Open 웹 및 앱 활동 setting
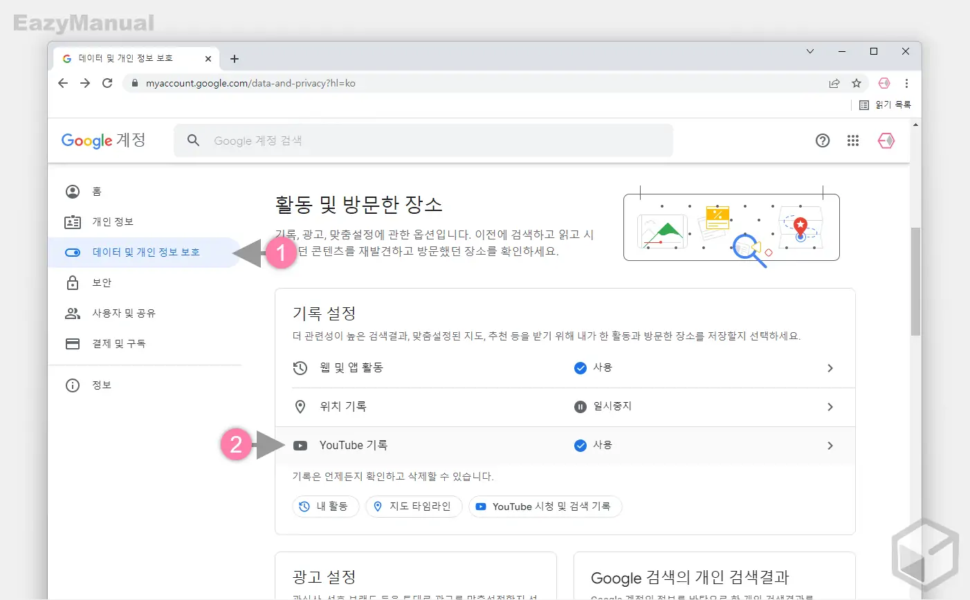The image size is (970, 600). (565, 368)
